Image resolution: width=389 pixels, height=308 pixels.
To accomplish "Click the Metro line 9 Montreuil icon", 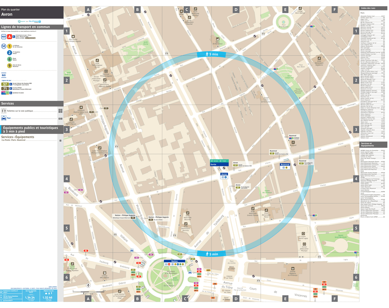I will click(x=9, y=65).
